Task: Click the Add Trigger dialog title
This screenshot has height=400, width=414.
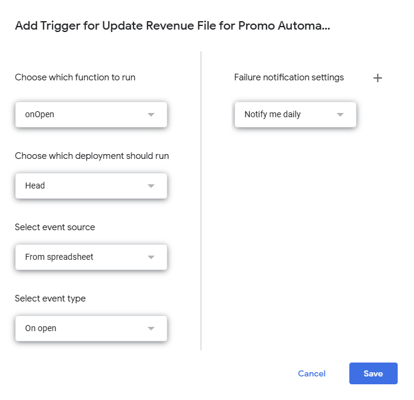Action: point(172,26)
